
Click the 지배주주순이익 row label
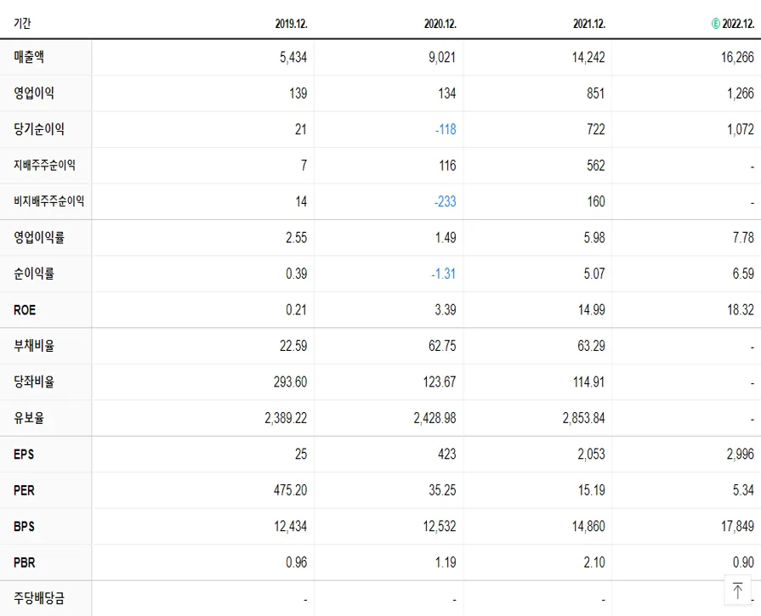44,166
